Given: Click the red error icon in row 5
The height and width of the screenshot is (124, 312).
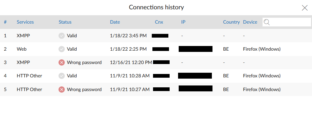Looking at the screenshot, I should [62, 90].
